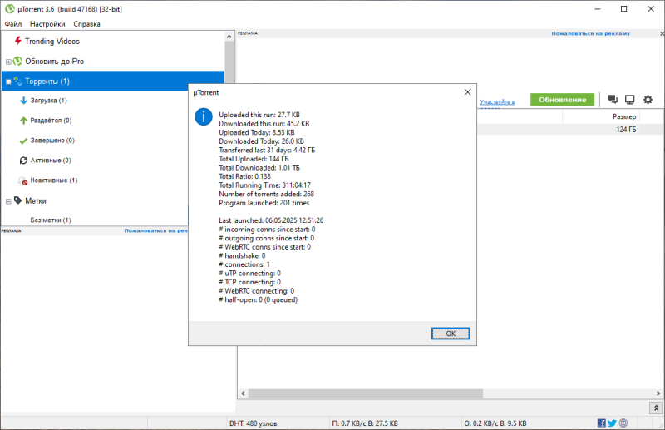
Task: Click the green Раздаётся upload arrow icon
Action: click(24, 121)
